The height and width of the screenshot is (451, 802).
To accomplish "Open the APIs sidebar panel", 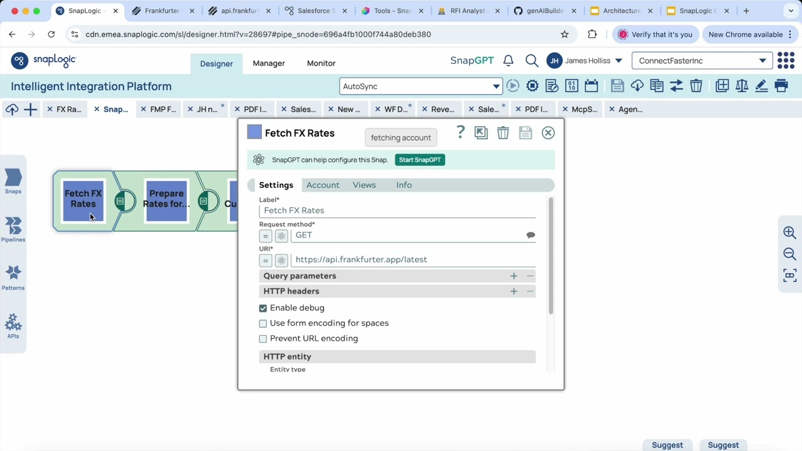I will pos(13,326).
